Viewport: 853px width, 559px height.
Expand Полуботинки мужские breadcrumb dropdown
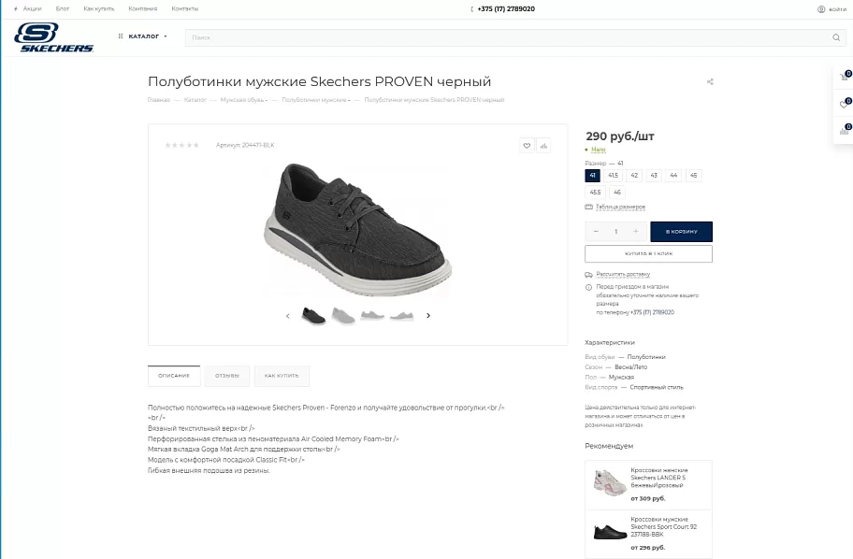click(315, 100)
